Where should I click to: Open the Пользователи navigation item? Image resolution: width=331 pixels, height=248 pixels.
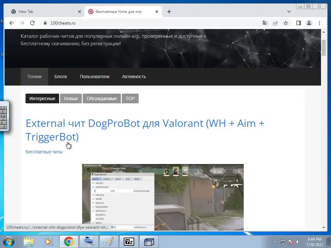click(x=94, y=77)
